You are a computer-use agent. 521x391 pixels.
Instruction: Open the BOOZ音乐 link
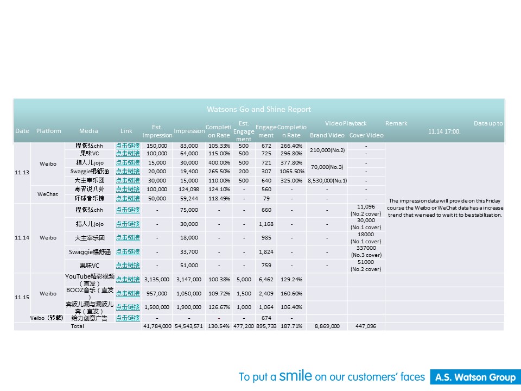coord(128,294)
